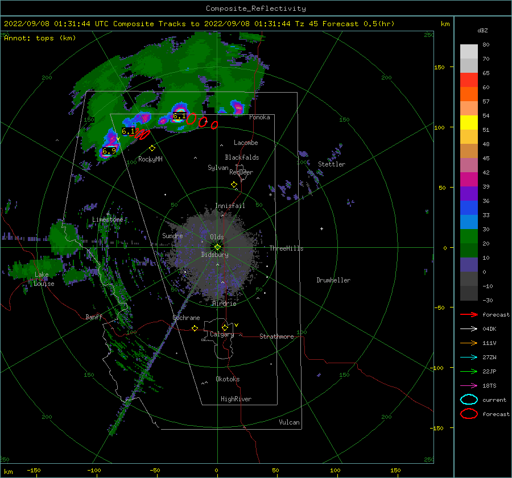Viewport: 512px width, 478px height.
Task: Click the Annot: tops (km) text
Action: [40, 38]
